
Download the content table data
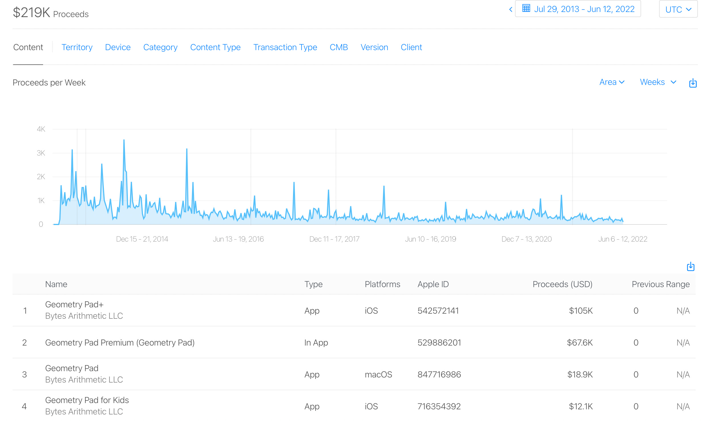(690, 267)
